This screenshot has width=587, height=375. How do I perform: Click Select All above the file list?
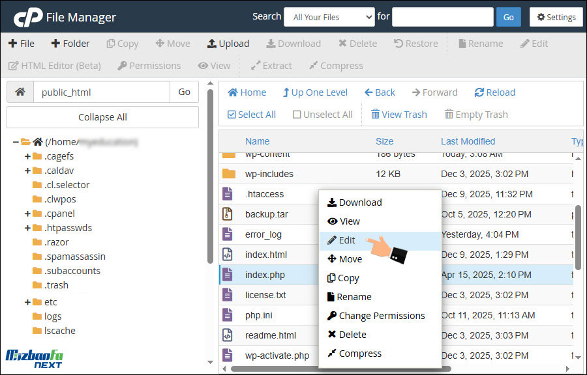251,114
